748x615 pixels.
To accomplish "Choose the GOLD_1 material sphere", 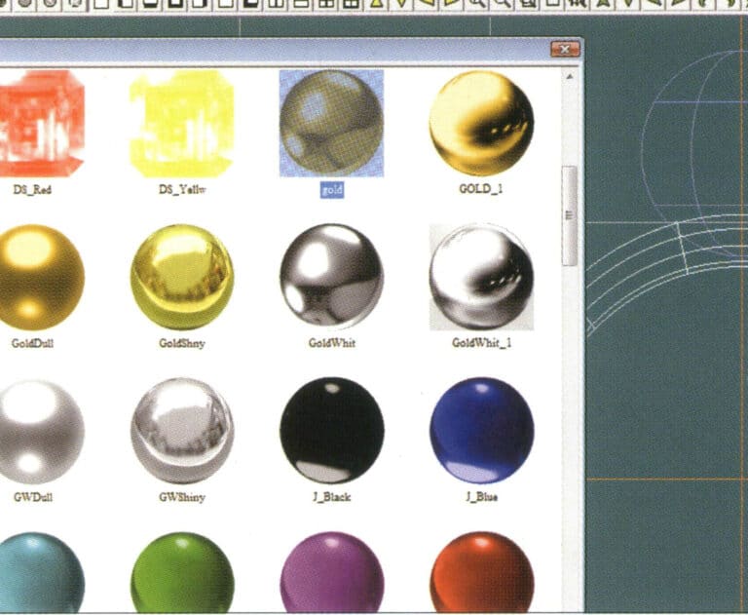I will (481, 123).
